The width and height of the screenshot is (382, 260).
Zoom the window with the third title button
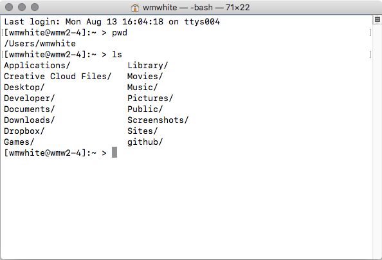(35, 7)
